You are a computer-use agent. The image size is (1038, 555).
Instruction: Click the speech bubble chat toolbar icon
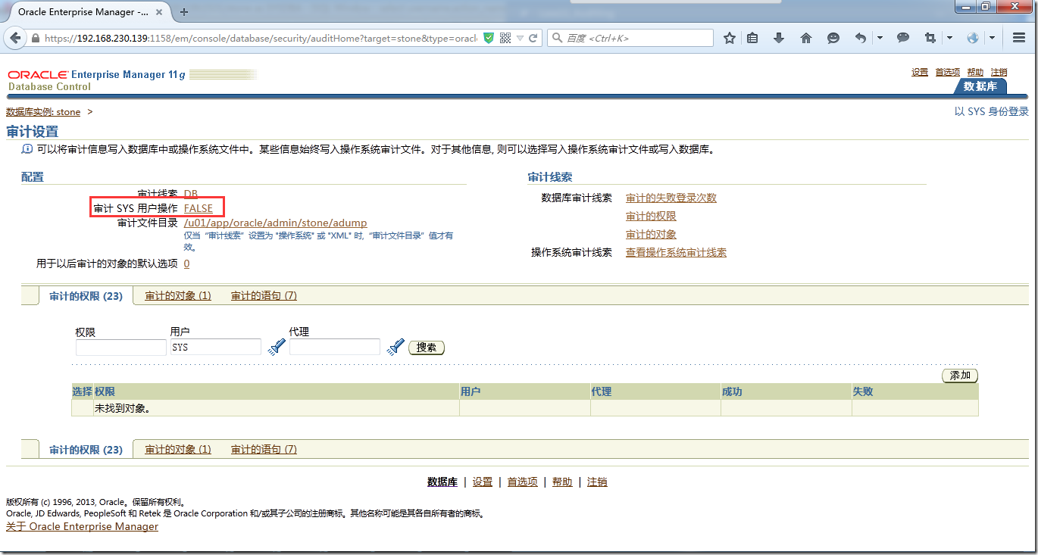tap(903, 38)
